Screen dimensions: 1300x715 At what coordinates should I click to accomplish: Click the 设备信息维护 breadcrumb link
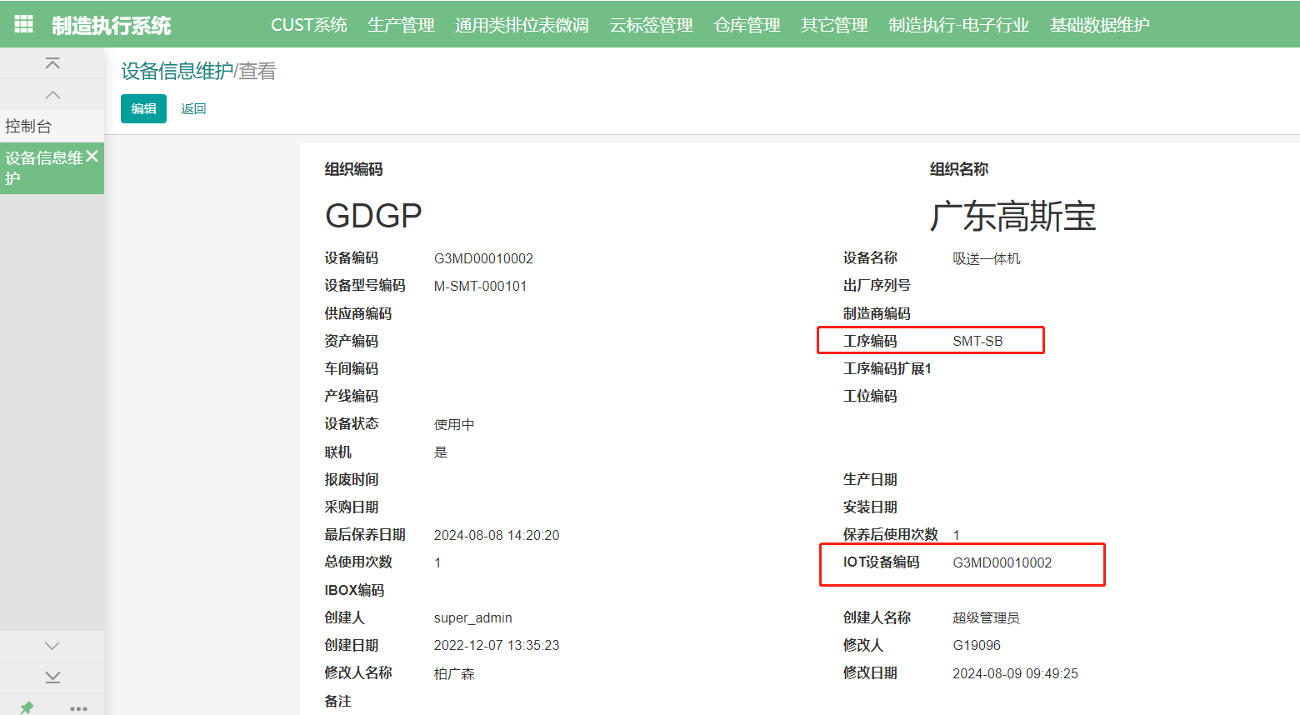coord(177,71)
